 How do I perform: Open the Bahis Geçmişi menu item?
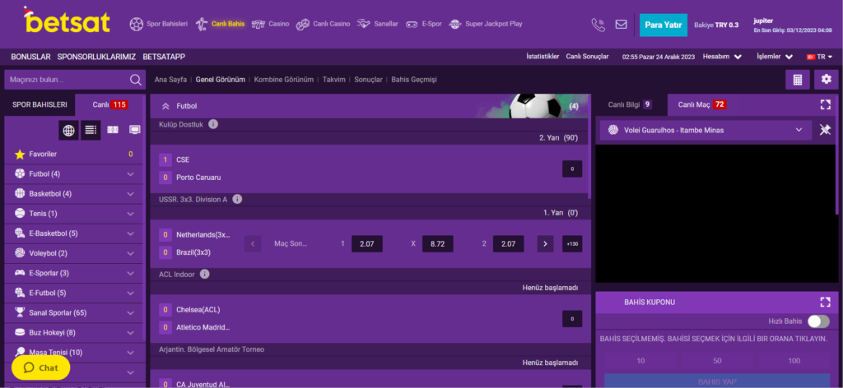(x=414, y=80)
